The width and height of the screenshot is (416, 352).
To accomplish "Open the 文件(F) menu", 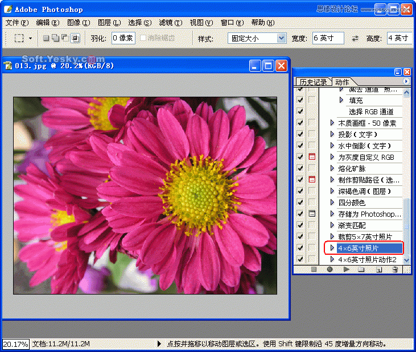I will 17,23.
